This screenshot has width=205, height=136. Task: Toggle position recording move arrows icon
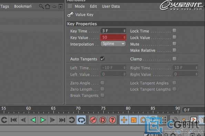(124, 120)
